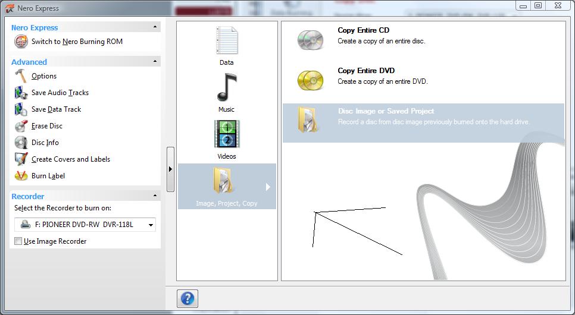Image resolution: width=575 pixels, height=315 pixels.
Task: Click the Disc Info link
Action: [45, 143]
